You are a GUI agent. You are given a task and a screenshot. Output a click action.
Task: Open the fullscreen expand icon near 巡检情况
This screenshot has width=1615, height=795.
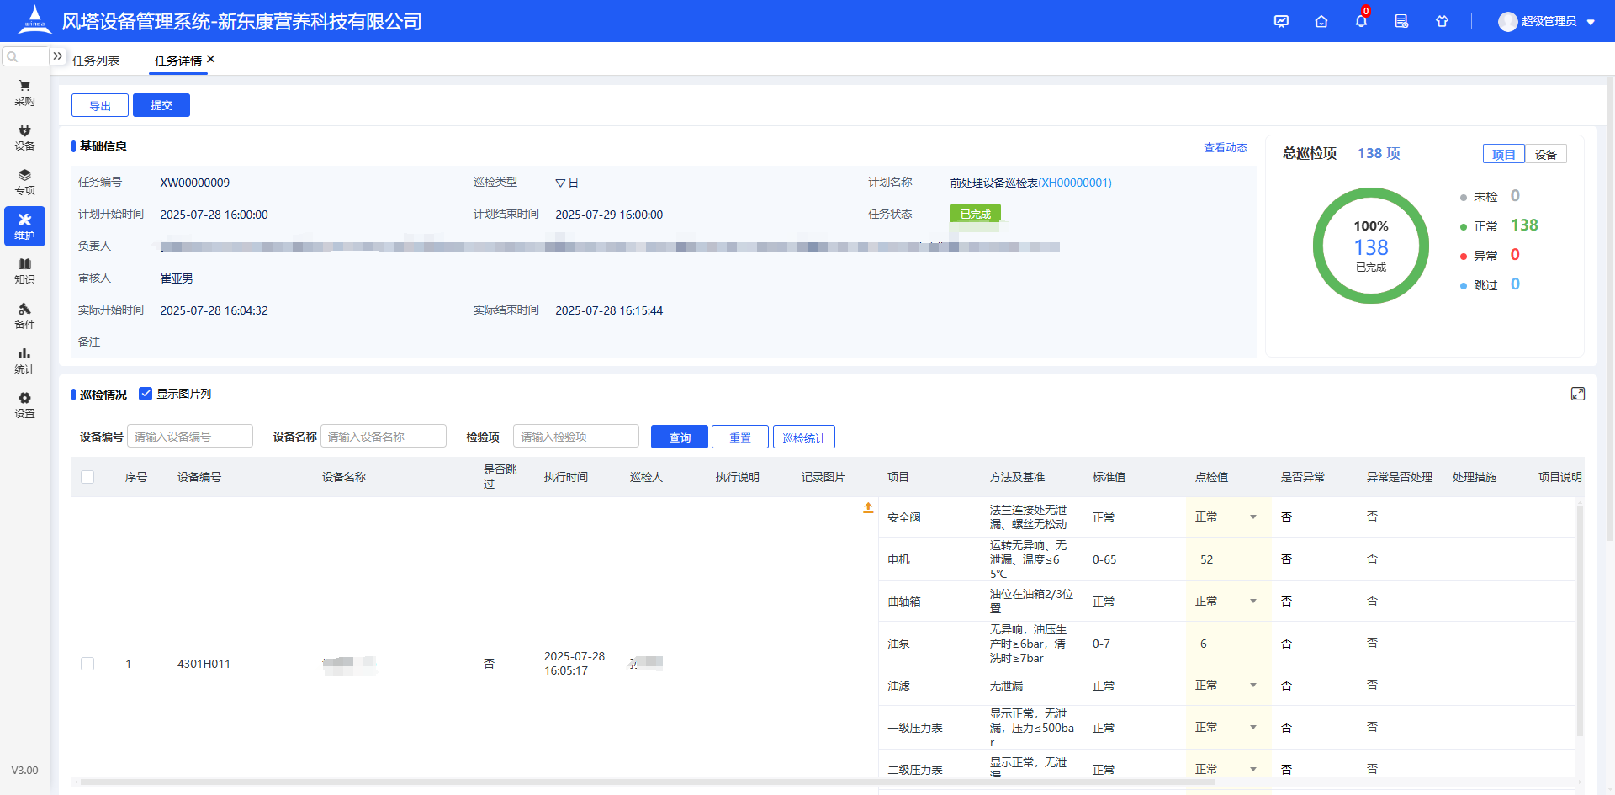[1579, 394]
